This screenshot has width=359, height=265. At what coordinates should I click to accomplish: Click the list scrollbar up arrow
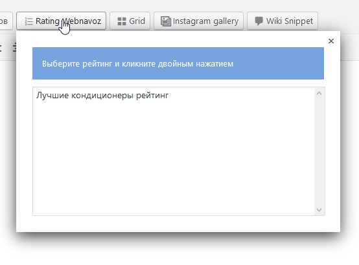[x=319, y=93]
